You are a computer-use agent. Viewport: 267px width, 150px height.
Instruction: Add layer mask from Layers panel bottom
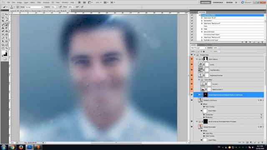(247, 142)
